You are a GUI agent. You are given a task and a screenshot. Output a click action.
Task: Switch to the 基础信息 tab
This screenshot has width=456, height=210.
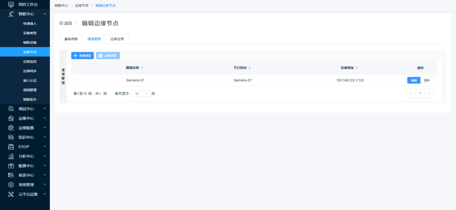[71, 39]
